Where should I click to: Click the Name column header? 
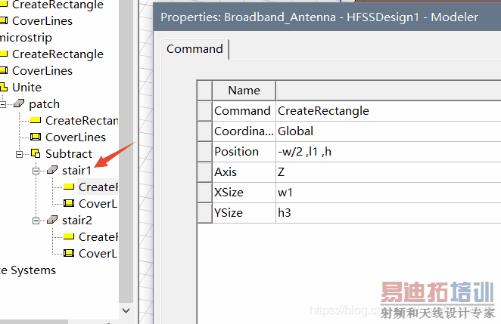pyautogui.click(x=244, y=91)
